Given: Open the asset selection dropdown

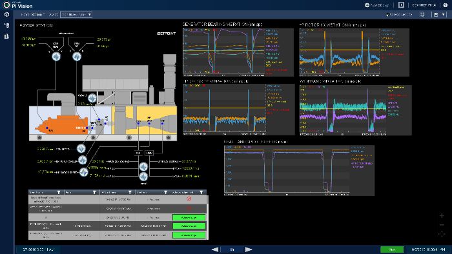Looking at the screenshot, I should click(76, 14).
